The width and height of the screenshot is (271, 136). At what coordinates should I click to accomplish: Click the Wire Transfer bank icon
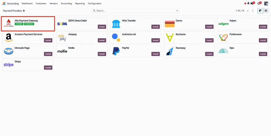coord(116,24)
